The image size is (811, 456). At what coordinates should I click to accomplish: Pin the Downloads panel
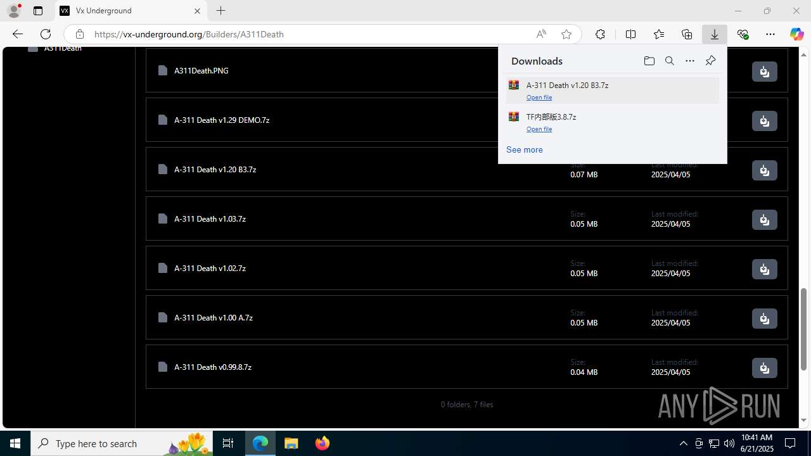tap(710, 61)
